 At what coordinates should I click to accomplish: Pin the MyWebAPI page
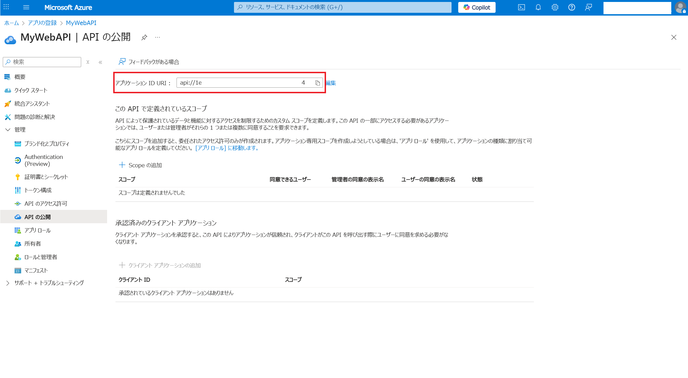pyautogui.click(x=144, y=37)
